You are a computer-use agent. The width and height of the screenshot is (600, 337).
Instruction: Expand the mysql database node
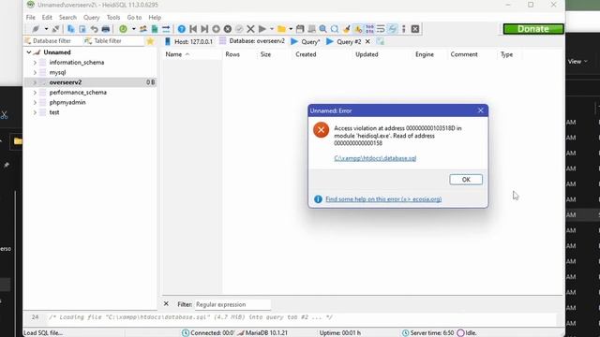35,72
